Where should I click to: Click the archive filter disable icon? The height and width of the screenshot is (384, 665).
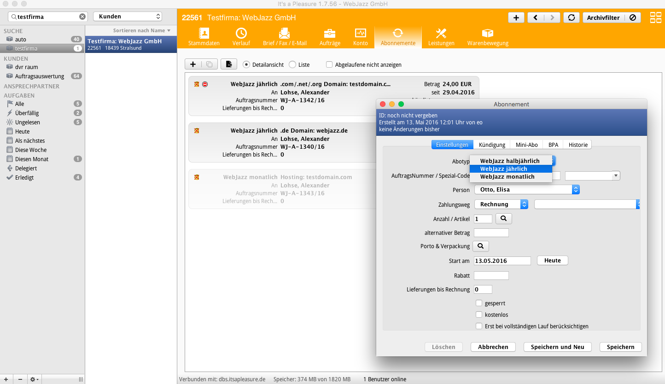tap(632, 17)
